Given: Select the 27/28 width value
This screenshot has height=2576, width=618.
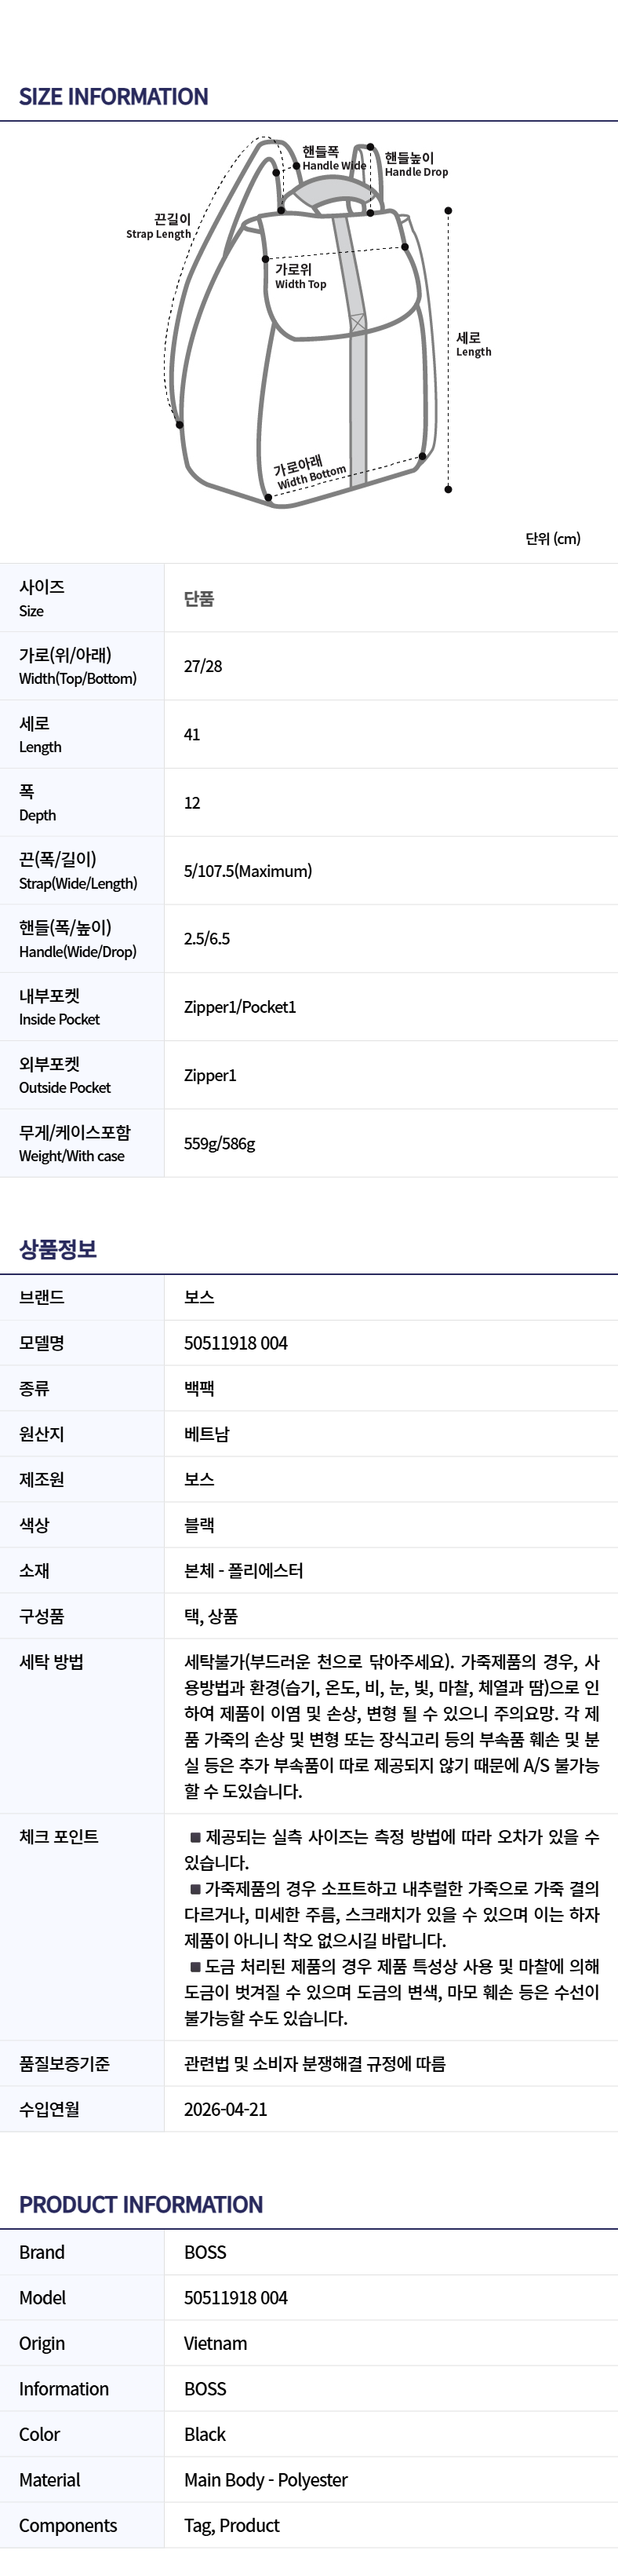Looking at the screenshot, I should pyautogui.click(x=202, y=666).
